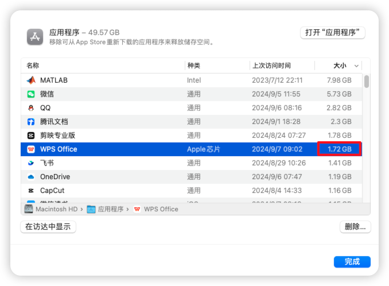The width and height of the screenshot is (389, 286).
Task: Click the 5.73 GB size cell
Action: tap(339, 94)
